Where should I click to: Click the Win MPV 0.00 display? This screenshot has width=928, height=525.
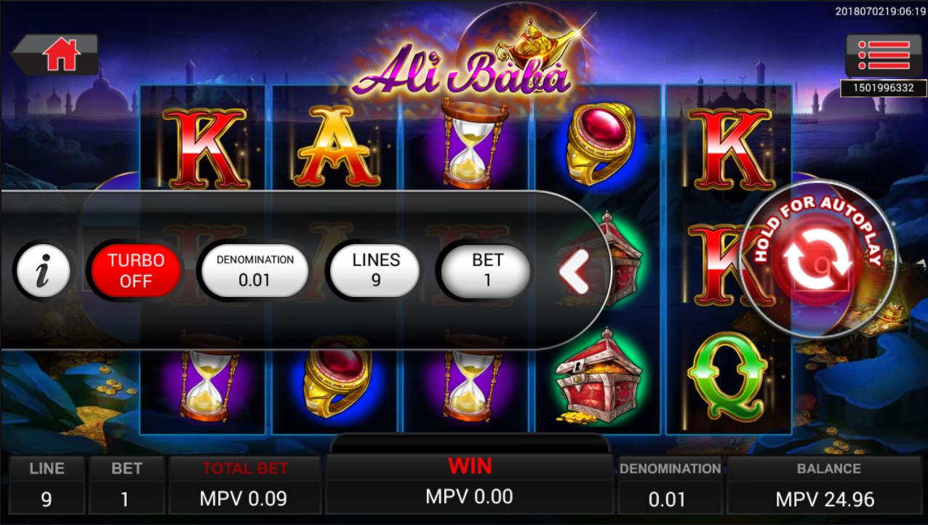(469, 482)
